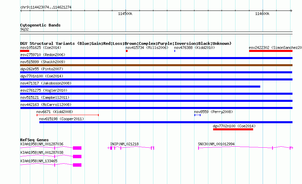
Task: Click the nsv8559 (Perry2008) label
Action: 213,112
